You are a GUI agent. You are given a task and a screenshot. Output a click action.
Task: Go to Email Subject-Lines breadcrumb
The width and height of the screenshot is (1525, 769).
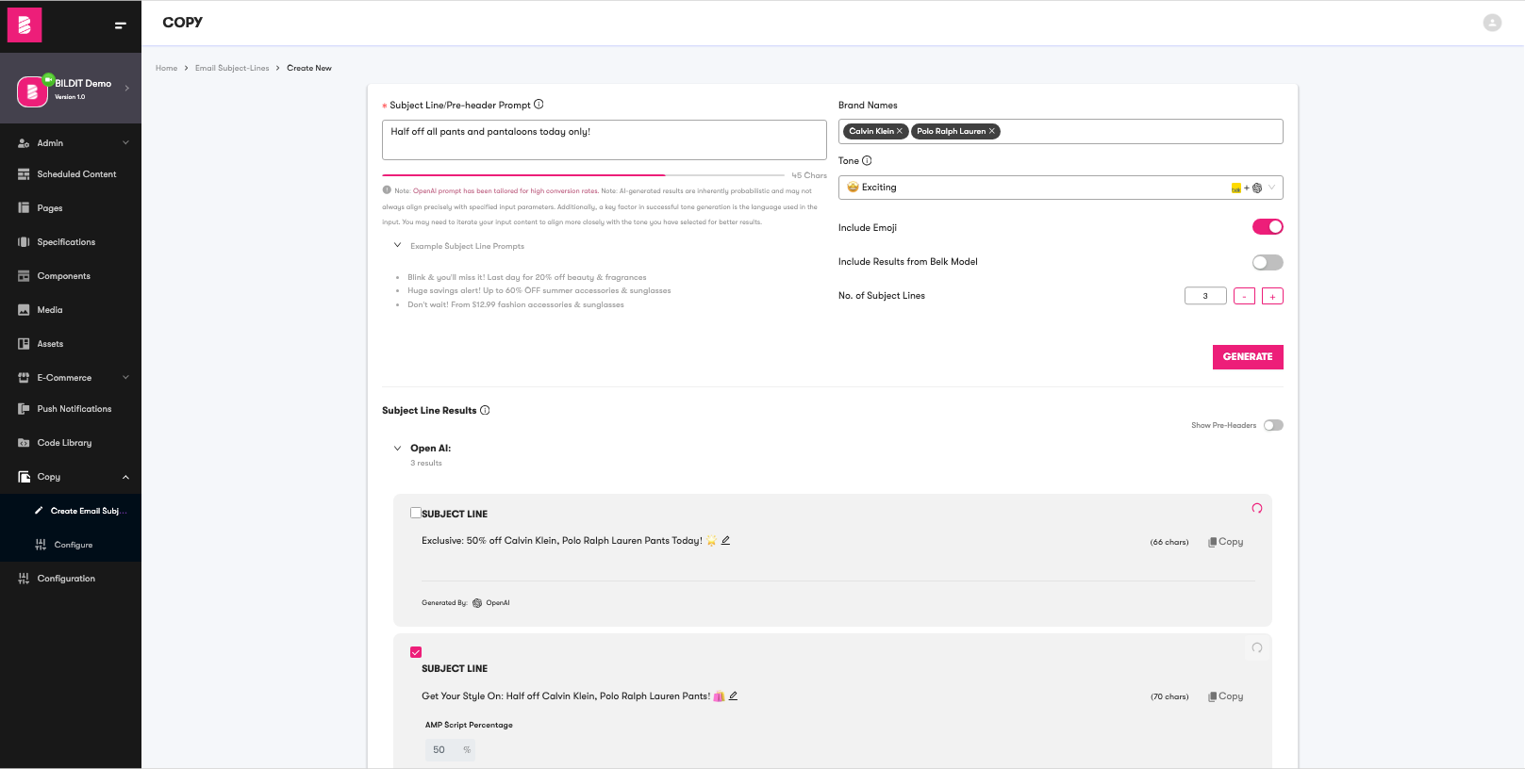[x=232, y=68]
